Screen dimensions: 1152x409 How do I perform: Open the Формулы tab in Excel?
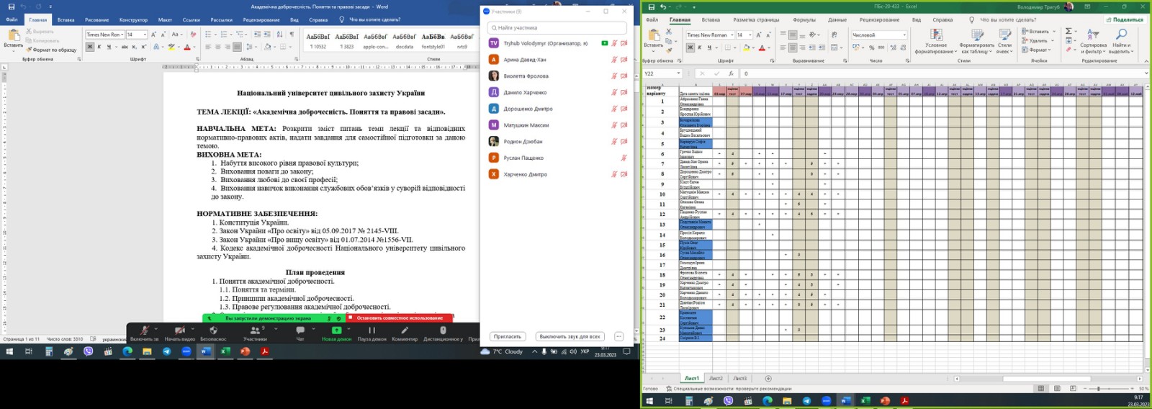coord(804,20)
